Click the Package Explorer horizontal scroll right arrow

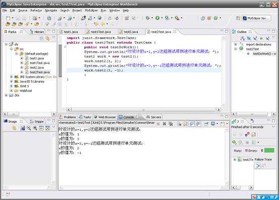coord(53,114)
